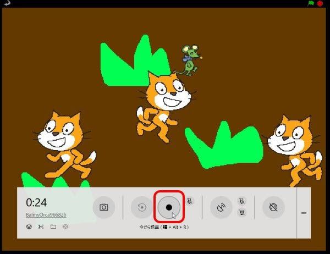
Task: Click the green flag to start the project
Action: pos(311,3)
